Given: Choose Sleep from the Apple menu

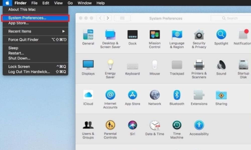Looking at the screenshot, I should (35, 48).
